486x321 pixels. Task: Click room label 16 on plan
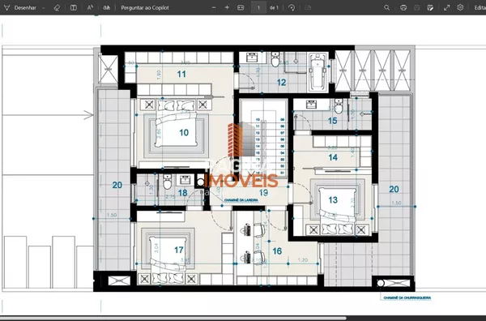click(x=277, y=251)
